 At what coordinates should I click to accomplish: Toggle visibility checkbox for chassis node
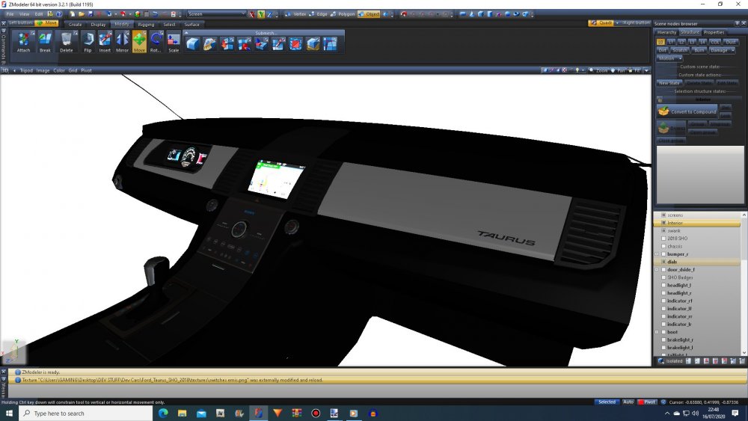pyautogui.click(x=663, y=246)
